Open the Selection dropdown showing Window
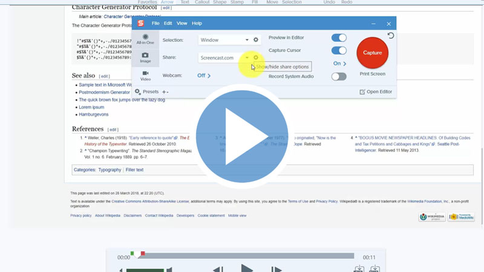 (x=224, y=40)
